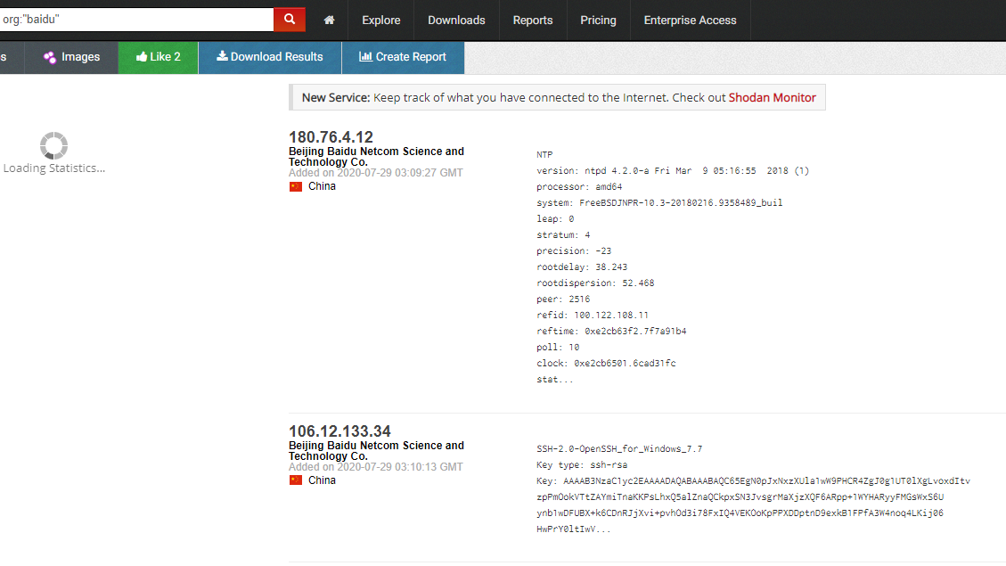Click organization name under 106.12.133.34

tap(376, 450)
